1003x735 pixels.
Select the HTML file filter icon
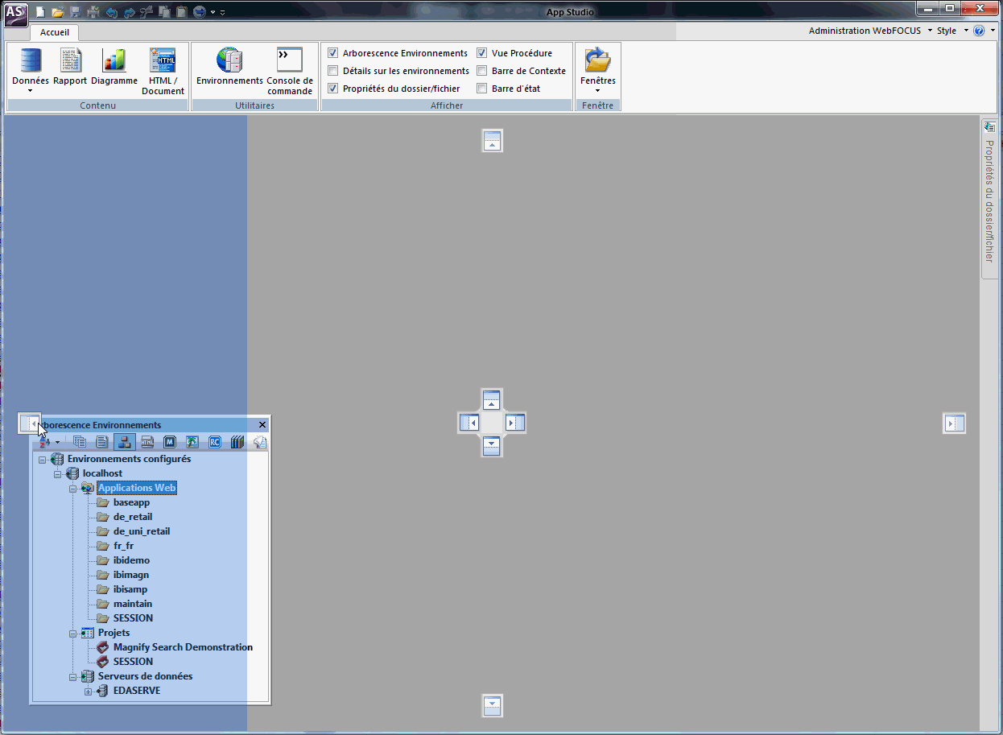147,442
